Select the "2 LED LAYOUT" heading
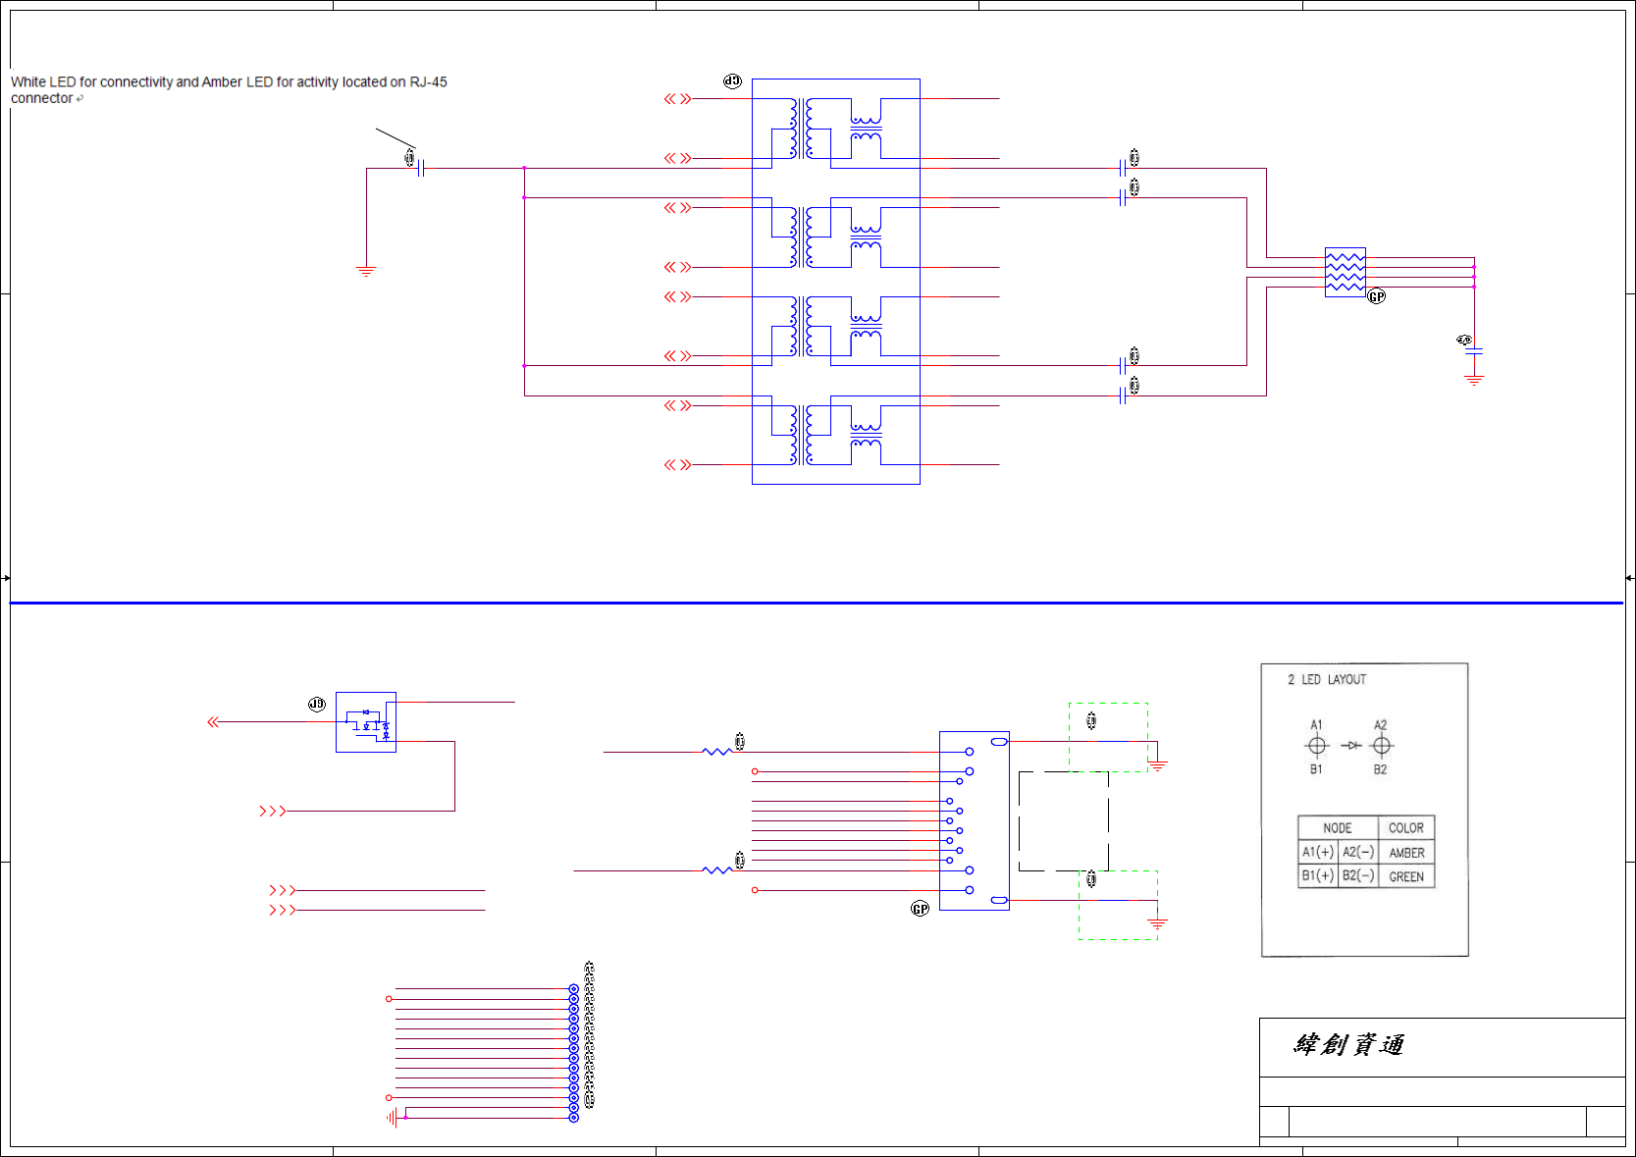This screenshot has width=1636, height=1157. [x=1326, y=679]
